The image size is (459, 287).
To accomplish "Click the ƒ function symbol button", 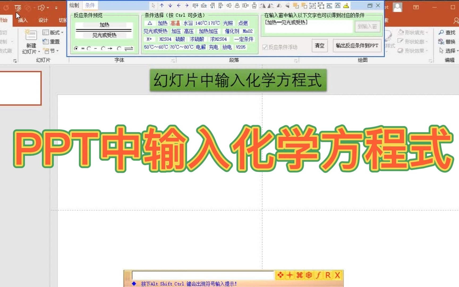I will click(318, 275).
